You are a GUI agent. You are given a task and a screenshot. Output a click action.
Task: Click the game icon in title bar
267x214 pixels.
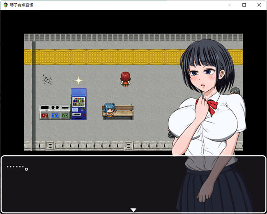(5, 5)
